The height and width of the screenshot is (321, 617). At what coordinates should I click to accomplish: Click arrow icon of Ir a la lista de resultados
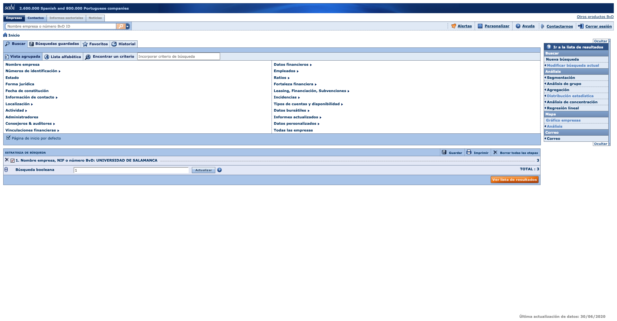549,47
